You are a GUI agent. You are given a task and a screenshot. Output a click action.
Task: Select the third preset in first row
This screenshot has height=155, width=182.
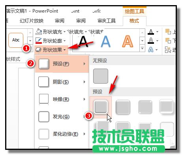[145, 107]
